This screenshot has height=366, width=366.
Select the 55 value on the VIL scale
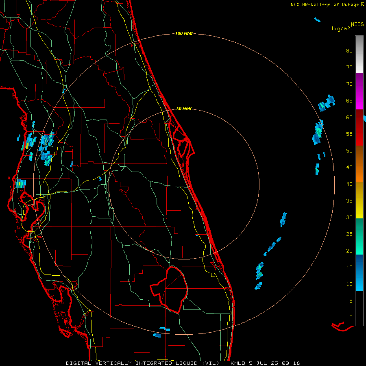pos(349,134)
